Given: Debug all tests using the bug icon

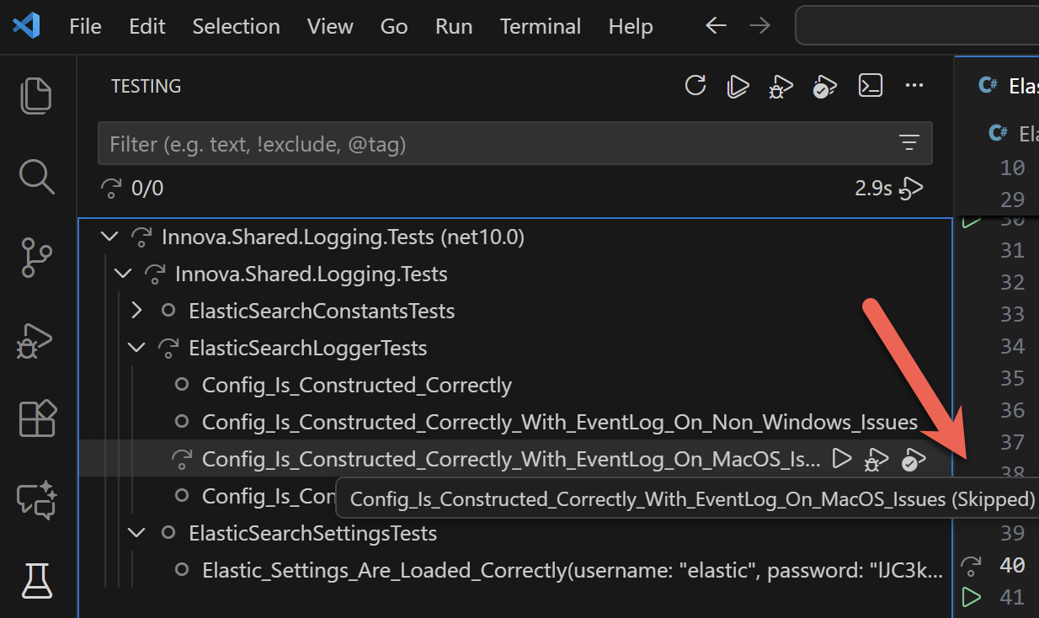Looking at the screenshot, I should 781,85.
